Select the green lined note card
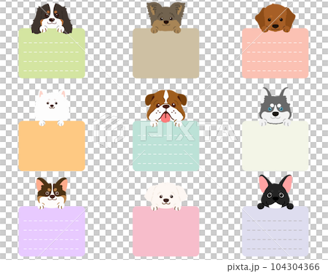The image size is (328, 273). (x=52, y=53)
